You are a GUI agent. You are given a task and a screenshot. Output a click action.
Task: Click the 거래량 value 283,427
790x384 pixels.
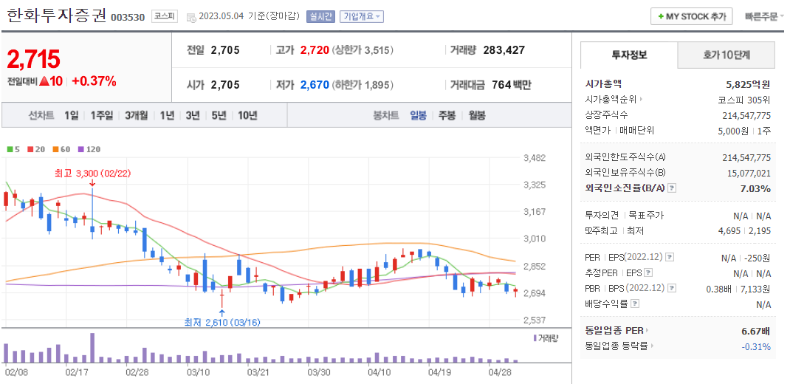[x=504, y=50]
